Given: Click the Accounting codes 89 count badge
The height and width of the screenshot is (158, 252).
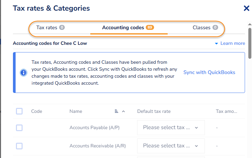Looking at the screenshot, I should pos(150,28).
